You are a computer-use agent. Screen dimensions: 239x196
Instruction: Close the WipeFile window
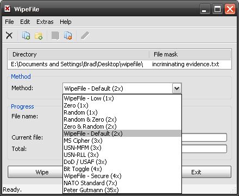pos(230,9)
